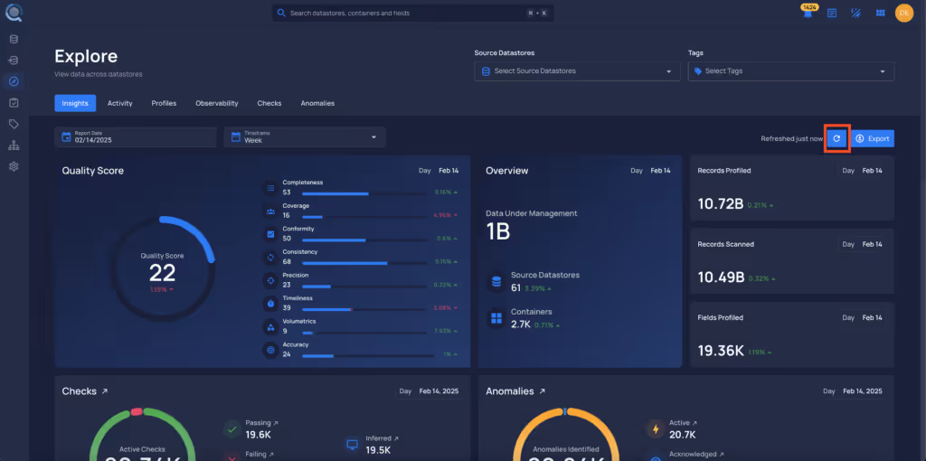Switch to the Anomalies tab
This screenshot has width=926, height=461.
317,103
